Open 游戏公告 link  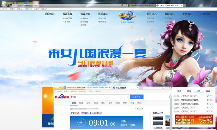click(102, 18)
